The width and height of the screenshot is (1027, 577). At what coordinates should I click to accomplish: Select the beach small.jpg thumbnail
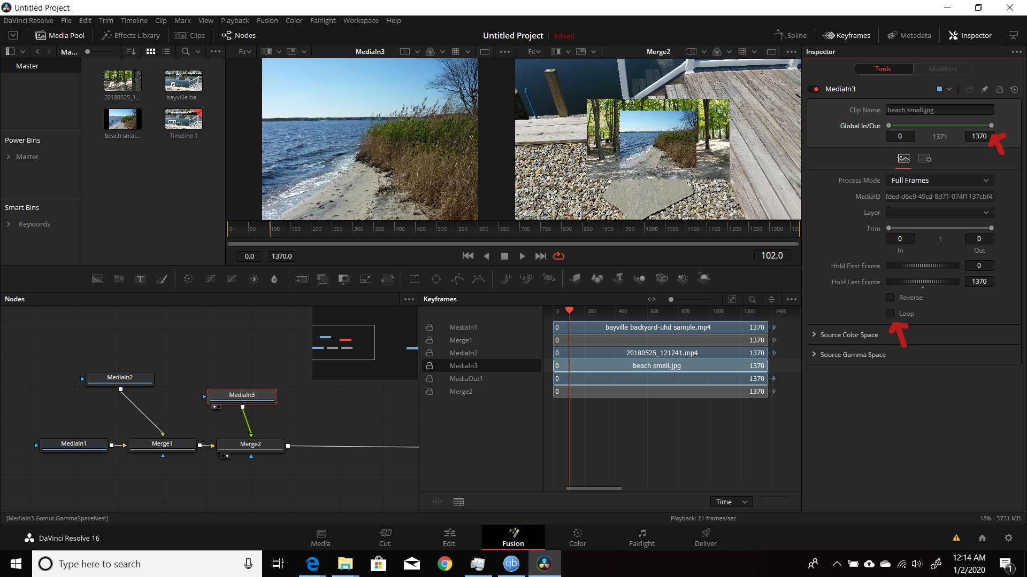122,119
